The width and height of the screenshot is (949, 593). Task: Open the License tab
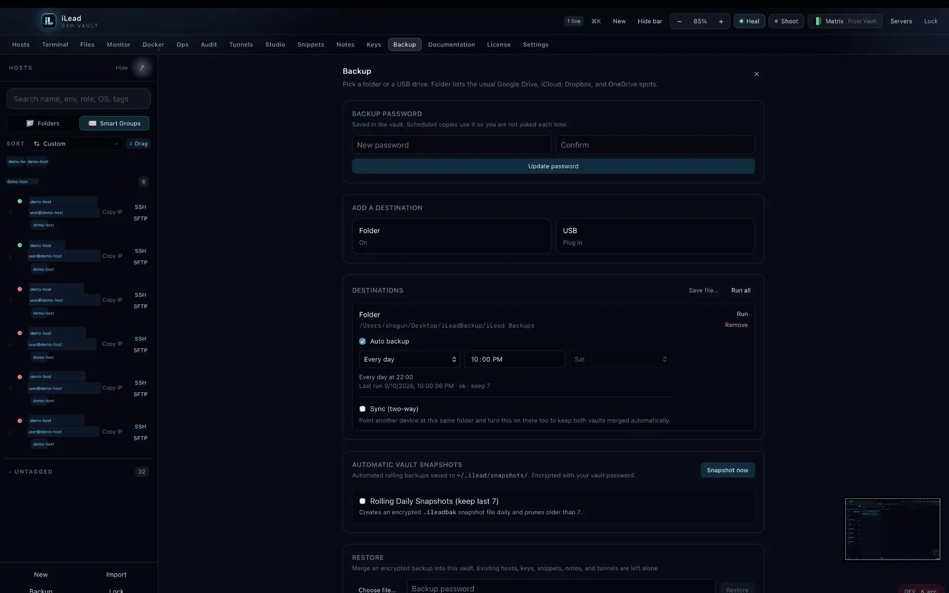point(499,44)
